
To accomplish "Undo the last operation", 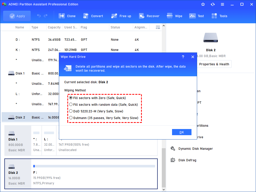I will click(x=39, y=16).
